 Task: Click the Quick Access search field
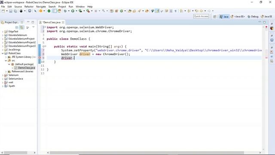(201, 16)
